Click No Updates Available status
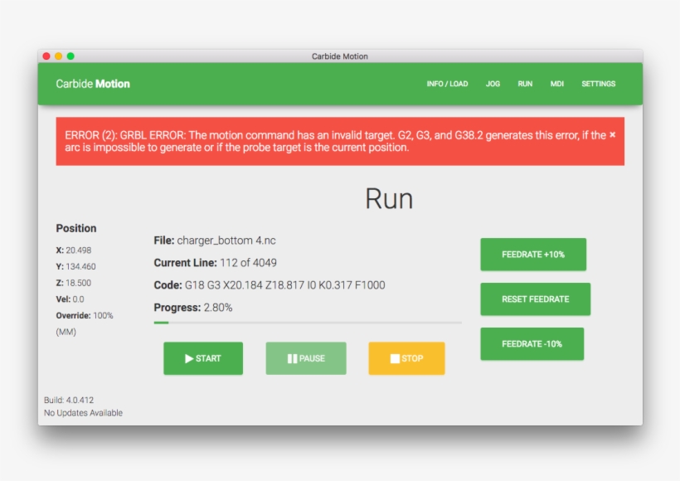Screen dimensions: 680x481 click(x=83, y=412)
